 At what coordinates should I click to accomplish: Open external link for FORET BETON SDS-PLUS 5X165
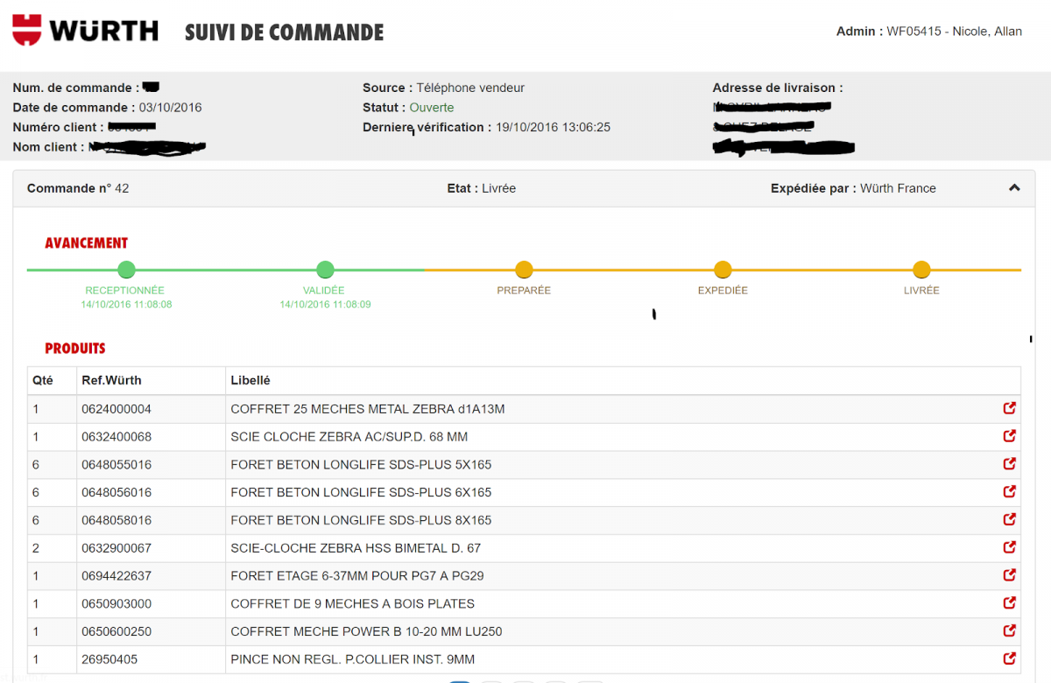[1009, 464]
